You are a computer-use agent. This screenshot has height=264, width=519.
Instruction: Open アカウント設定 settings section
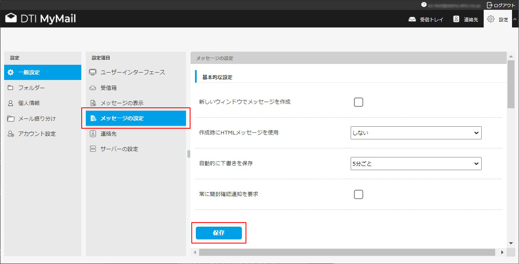click(43, 134)
